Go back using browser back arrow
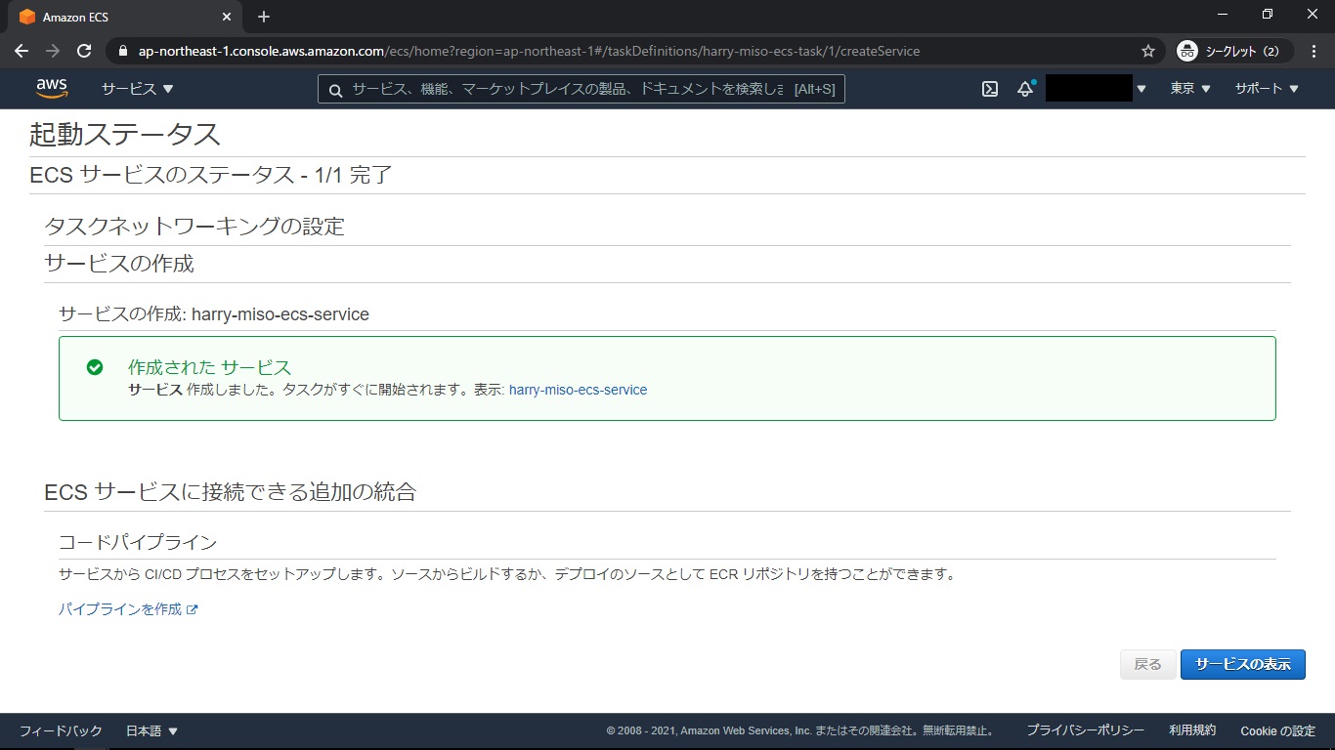Image resolution: width=1335 pixels, height=750 pixels. click(x=22, y=51)
